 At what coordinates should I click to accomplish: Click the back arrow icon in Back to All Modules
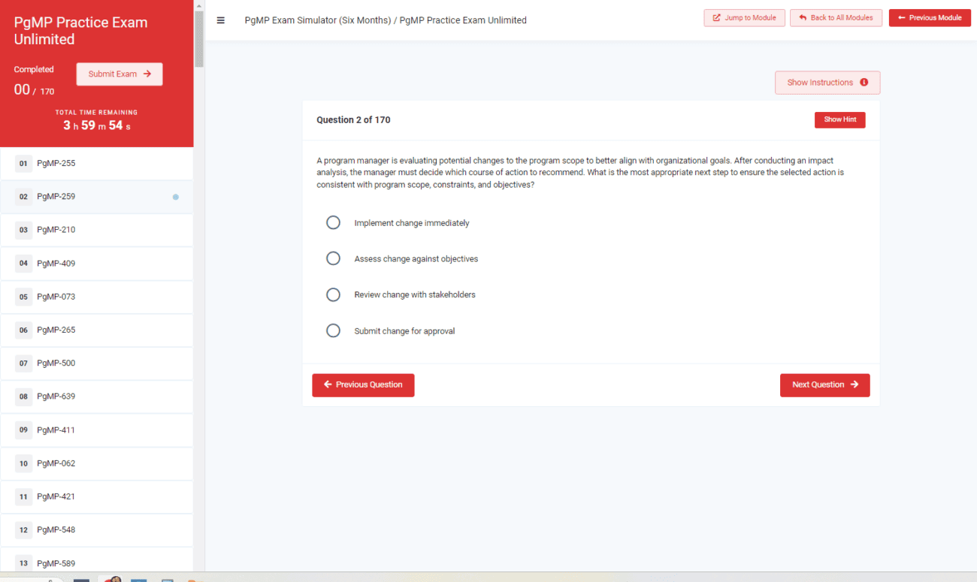[803, 17]
